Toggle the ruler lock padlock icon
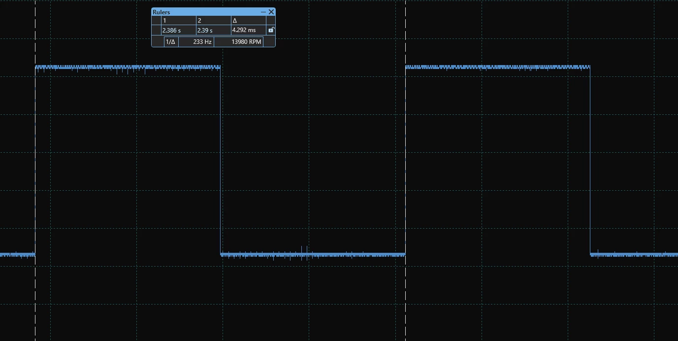 [x=271, y=30]
